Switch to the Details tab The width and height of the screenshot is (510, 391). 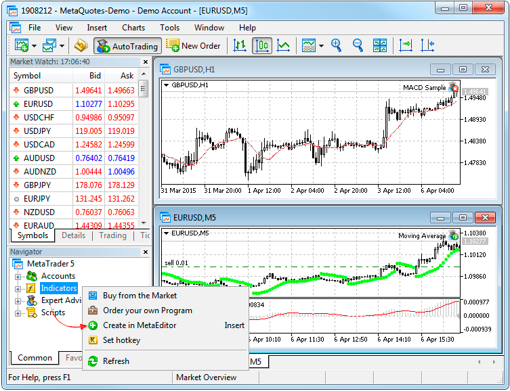click(74, 235)
